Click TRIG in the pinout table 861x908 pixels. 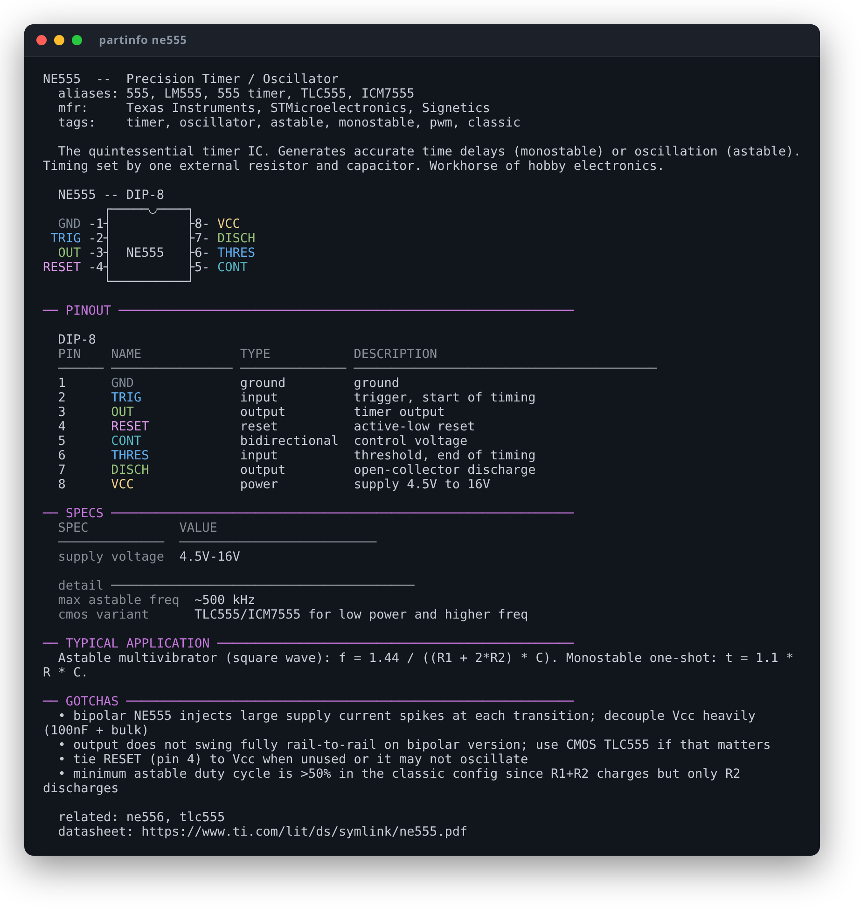coord(126,397)
